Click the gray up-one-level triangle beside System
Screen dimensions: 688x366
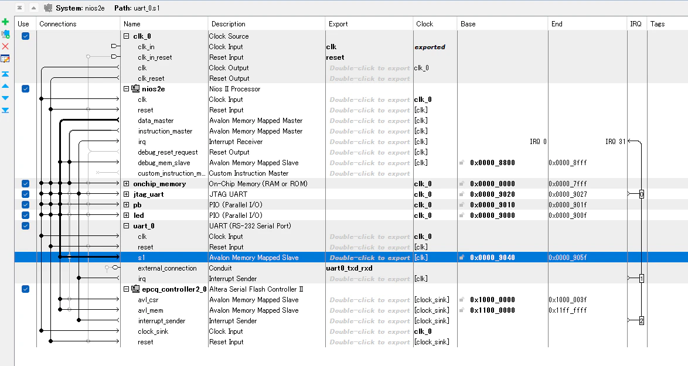click(x=34, y=8)
